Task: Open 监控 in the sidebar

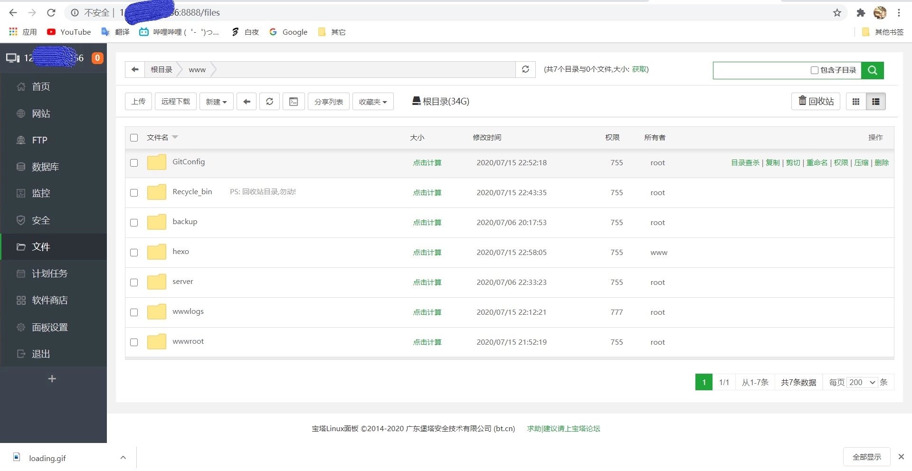Action: pyautogui.click(x=53, y=193)
